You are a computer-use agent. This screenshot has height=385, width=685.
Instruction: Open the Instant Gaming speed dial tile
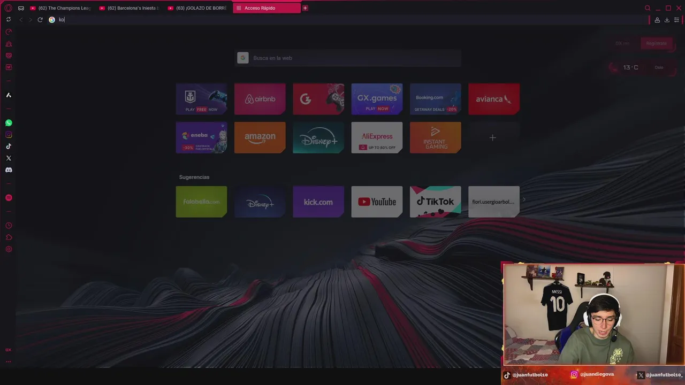[x=435, y=137]
